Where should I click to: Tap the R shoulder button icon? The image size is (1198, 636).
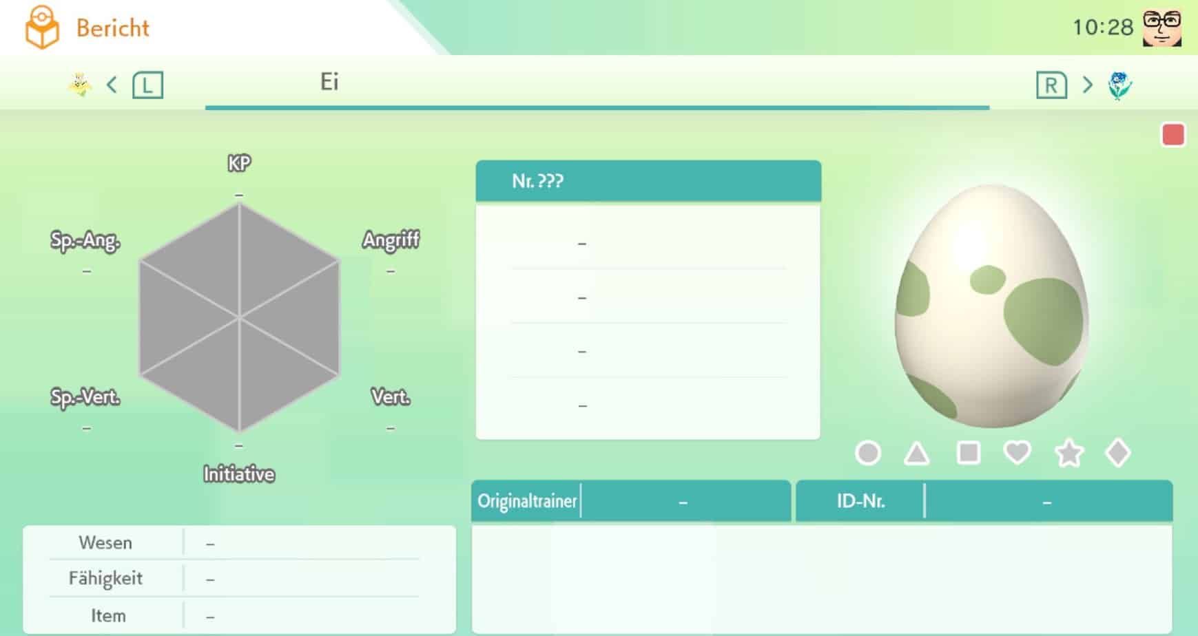1051,85
